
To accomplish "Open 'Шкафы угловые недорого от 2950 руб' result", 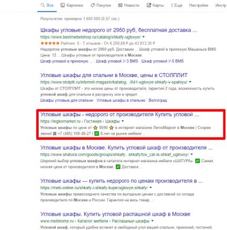I will 119,30.
